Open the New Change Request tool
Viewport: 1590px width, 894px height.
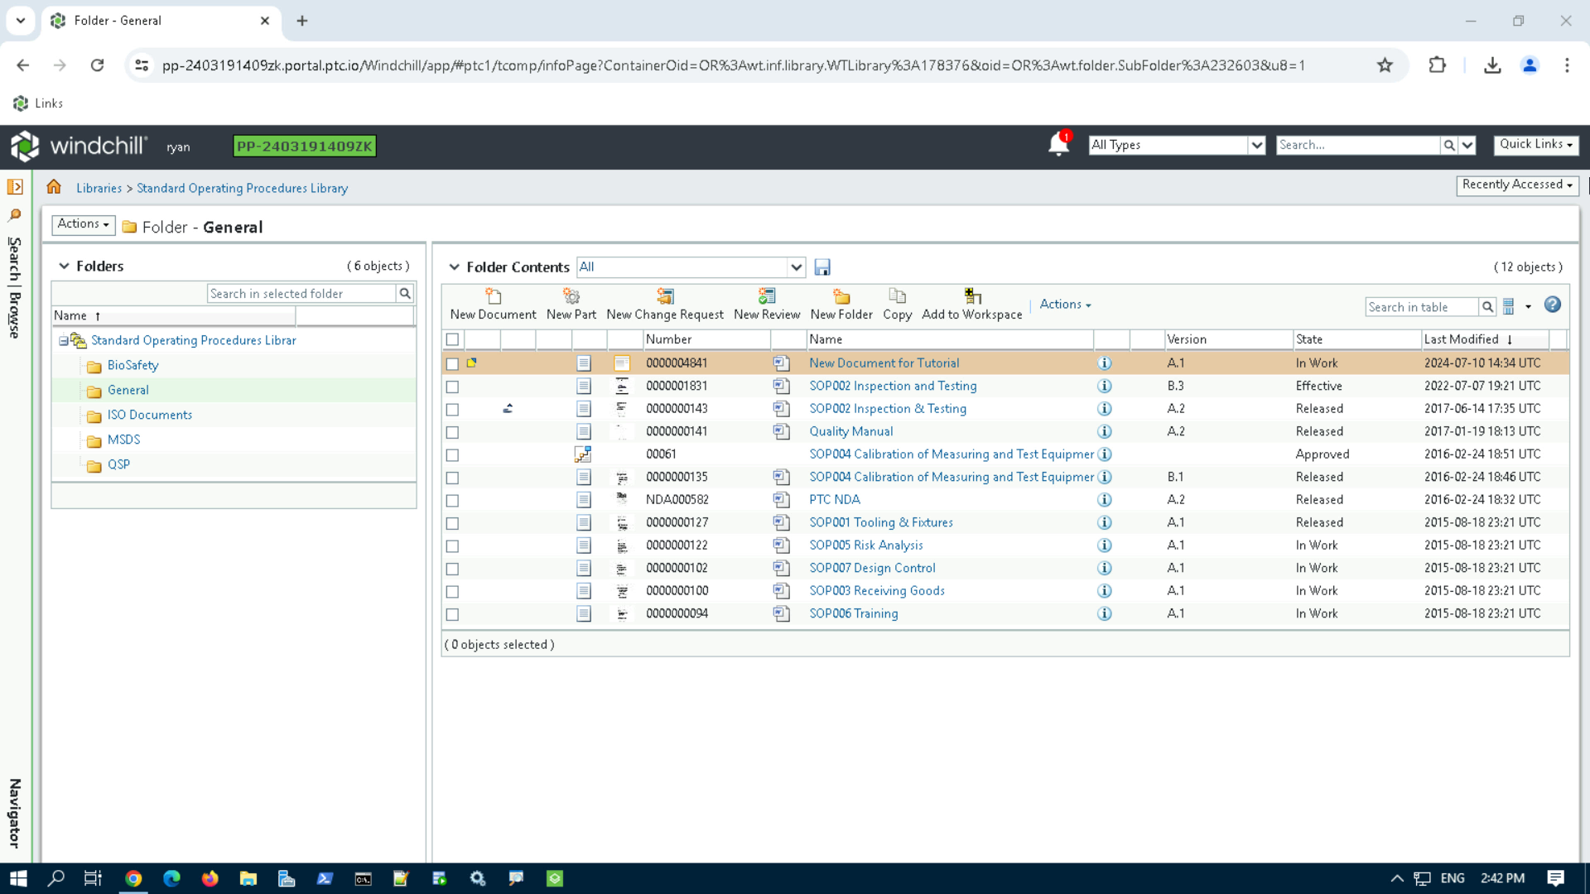point(664,304)
